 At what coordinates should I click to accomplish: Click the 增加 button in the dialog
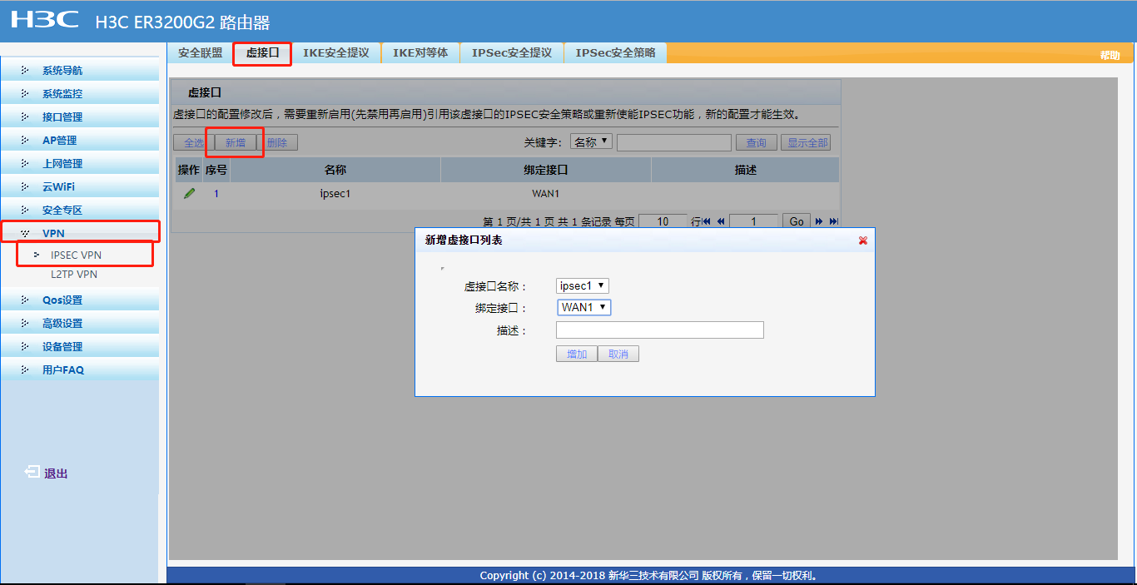pyautogui.click(x=576, y=353)
